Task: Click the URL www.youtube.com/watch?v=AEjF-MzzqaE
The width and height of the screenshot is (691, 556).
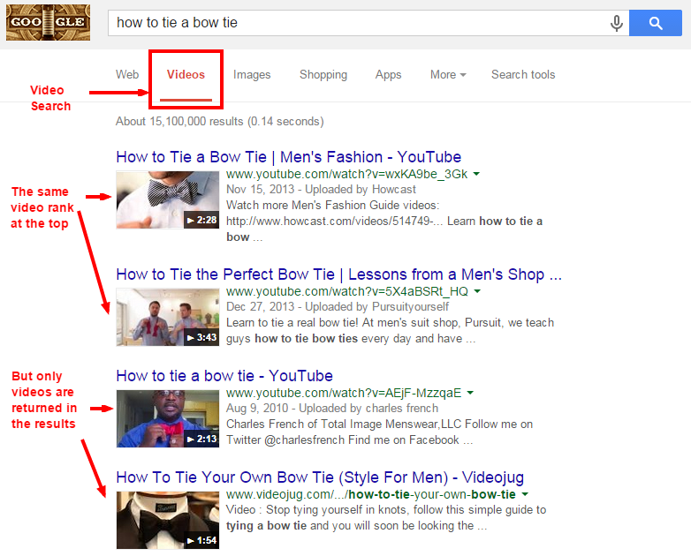Action: coord(344,393)
